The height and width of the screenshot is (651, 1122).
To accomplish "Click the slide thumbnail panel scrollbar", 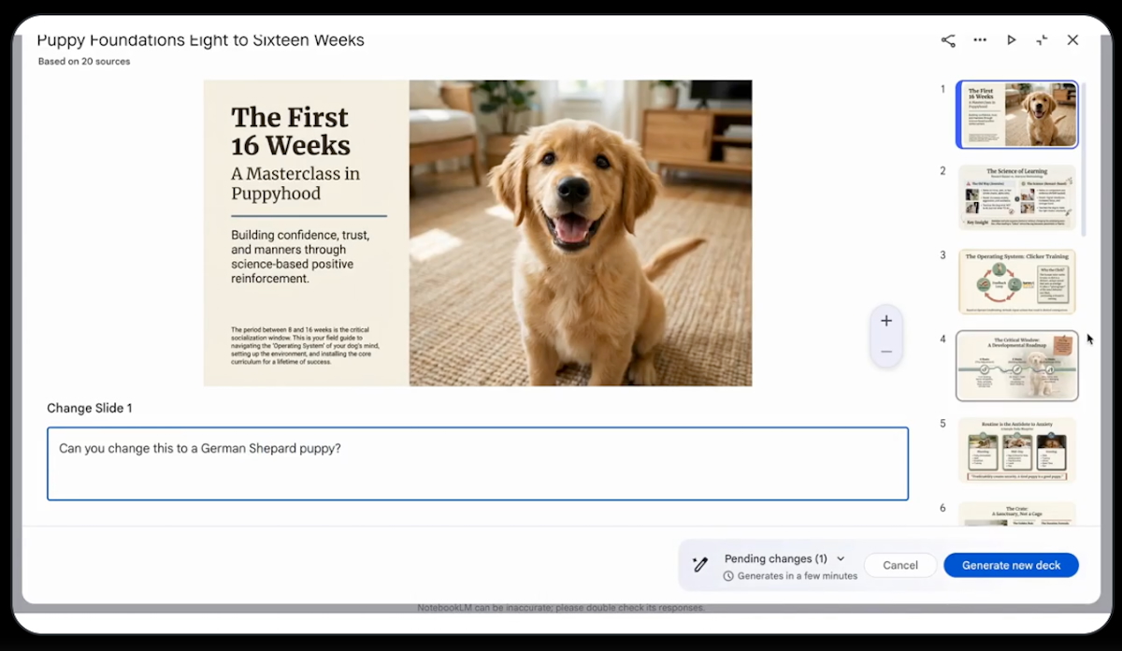I will click(x=1083, y=159).
